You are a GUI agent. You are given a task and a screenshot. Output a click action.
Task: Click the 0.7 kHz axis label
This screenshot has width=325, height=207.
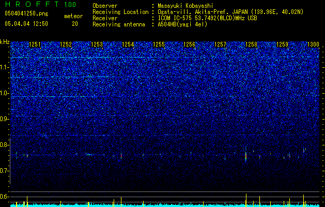tap(5, 171)
